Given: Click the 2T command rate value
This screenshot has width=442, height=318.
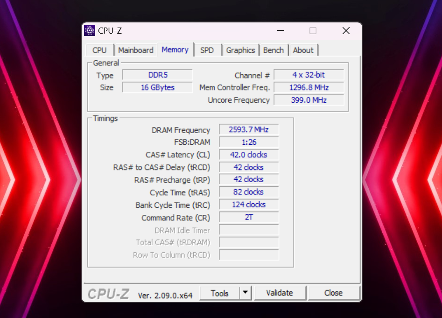Looking at the screenshot, I should click(249, 217).
